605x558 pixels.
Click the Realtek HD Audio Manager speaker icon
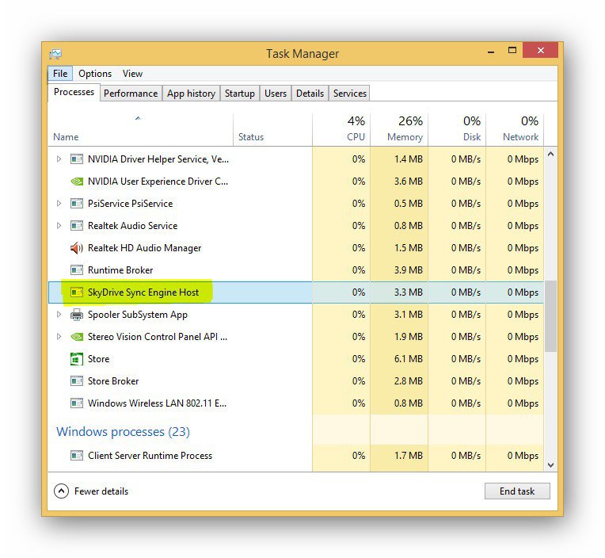tap(77, 248)
